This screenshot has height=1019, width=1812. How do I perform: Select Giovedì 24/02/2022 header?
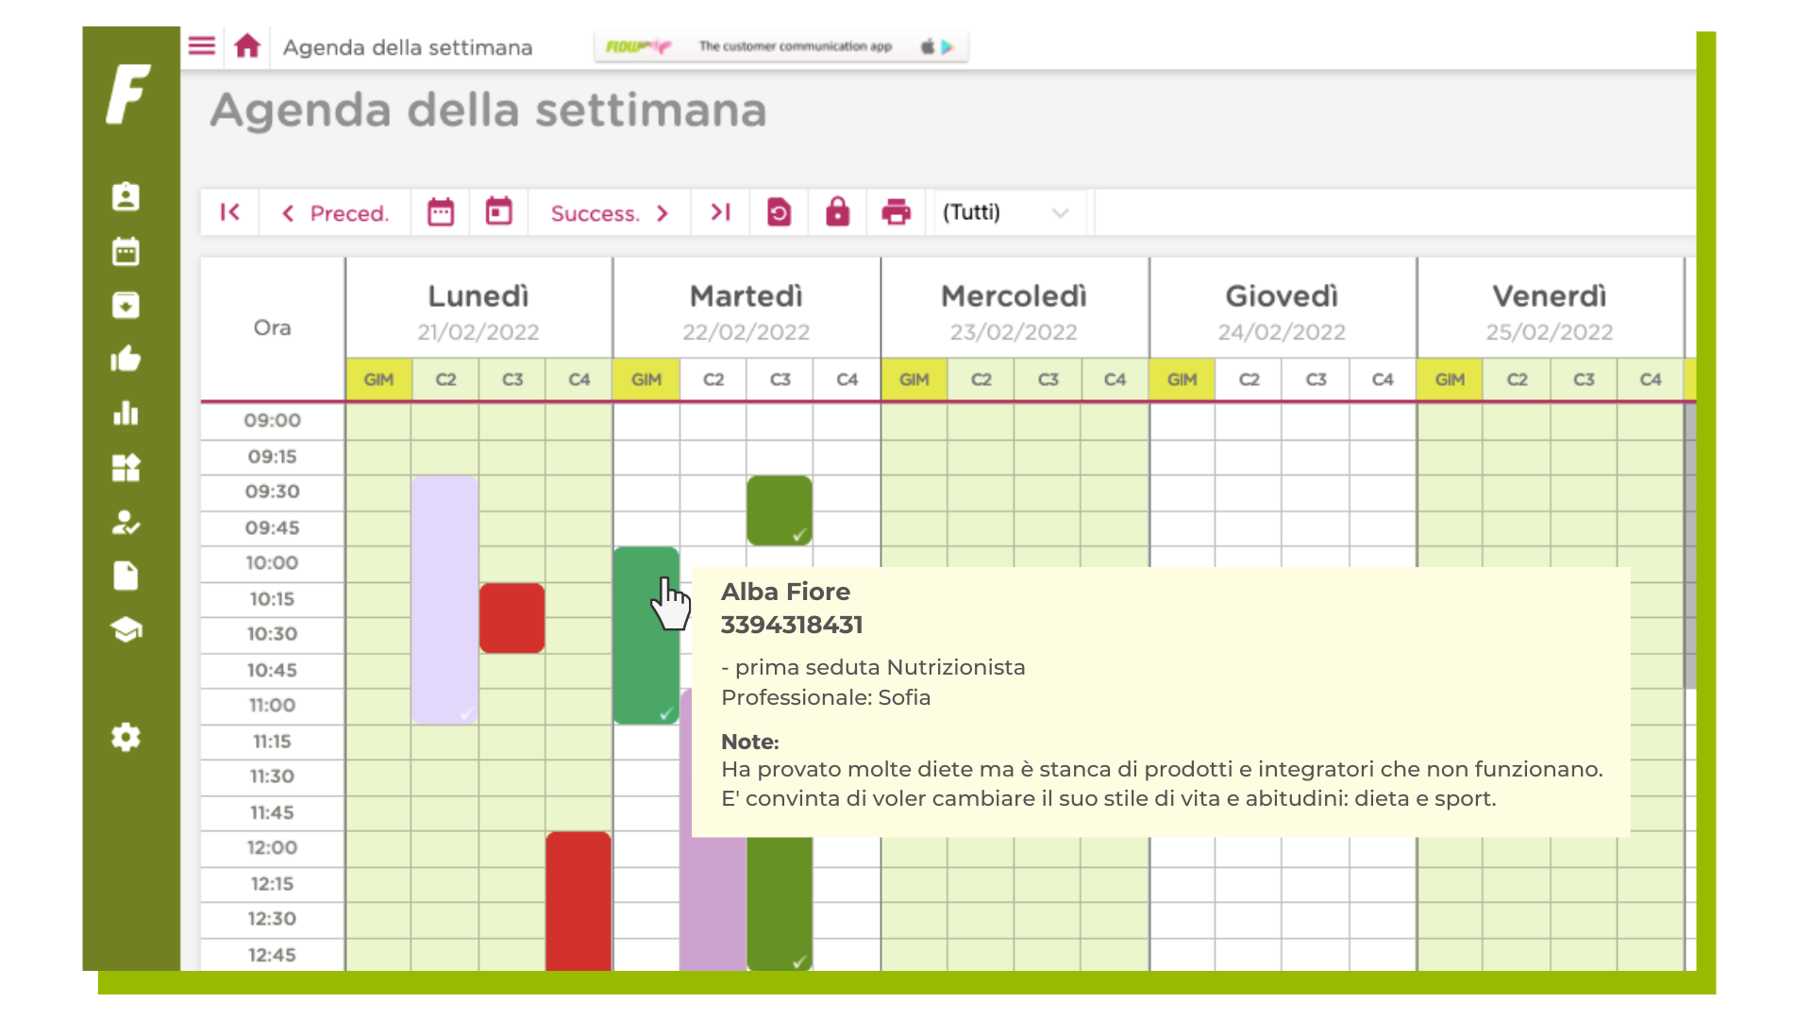(1283, 309)
